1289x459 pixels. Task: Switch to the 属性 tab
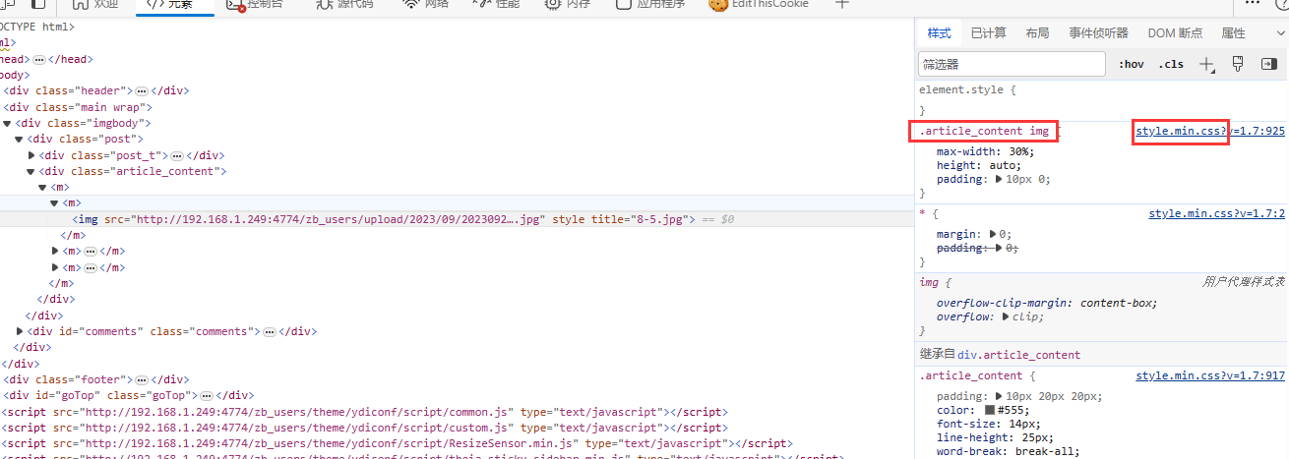(x=1234, y=33)
